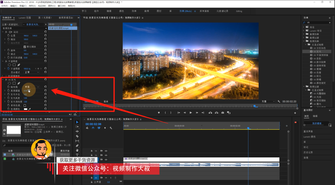Expand the 预设 folder in effects panel
Viewport: 335px width, 185px height.
(x=304, y=27)
